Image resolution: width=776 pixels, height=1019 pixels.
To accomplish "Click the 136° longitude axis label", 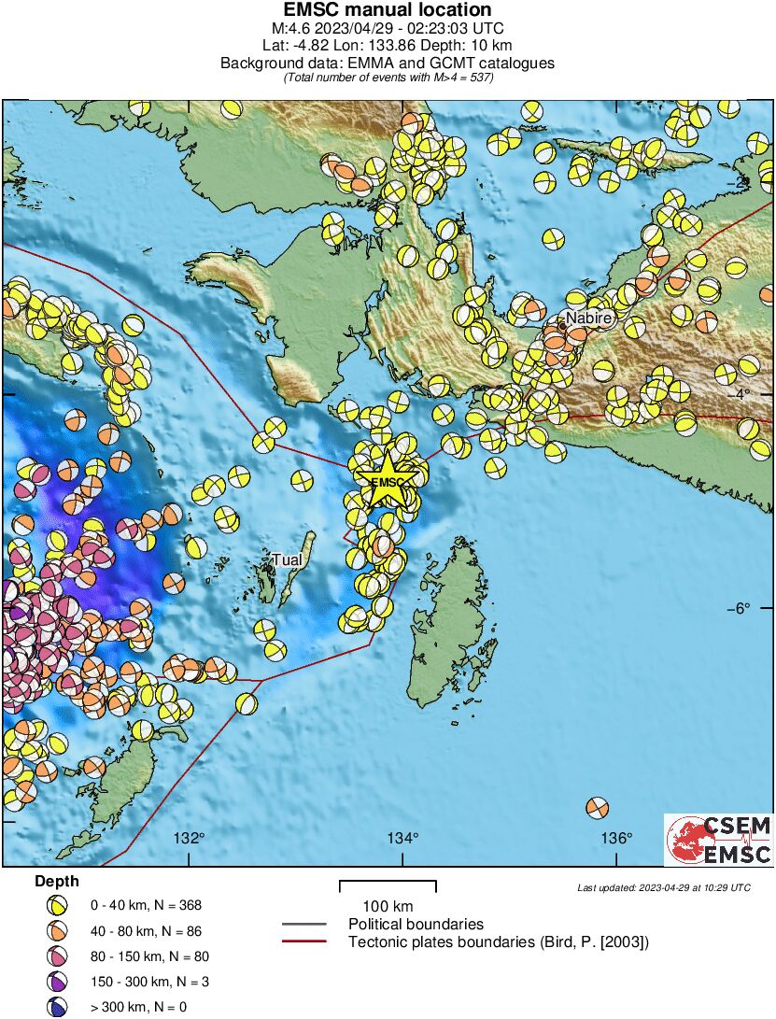I will [x=616, y=839].
